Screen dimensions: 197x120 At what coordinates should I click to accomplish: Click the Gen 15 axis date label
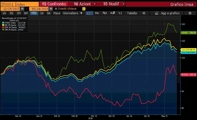pyautogui.click(x=18, y=116)
